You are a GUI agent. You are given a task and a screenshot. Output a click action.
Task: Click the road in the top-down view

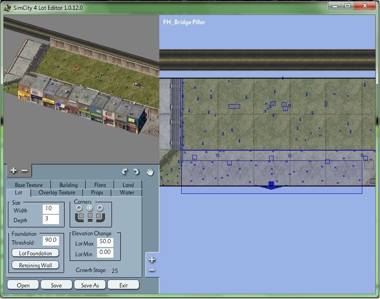tap(267, 60)
